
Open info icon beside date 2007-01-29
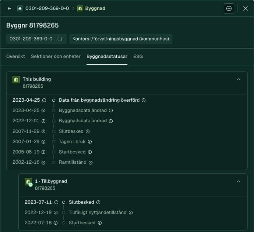click(43, 142)
